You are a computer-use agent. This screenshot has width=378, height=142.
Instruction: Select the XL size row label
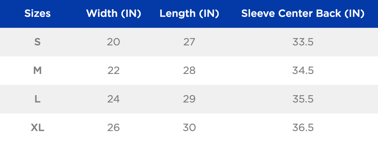[x=37, y=128]
